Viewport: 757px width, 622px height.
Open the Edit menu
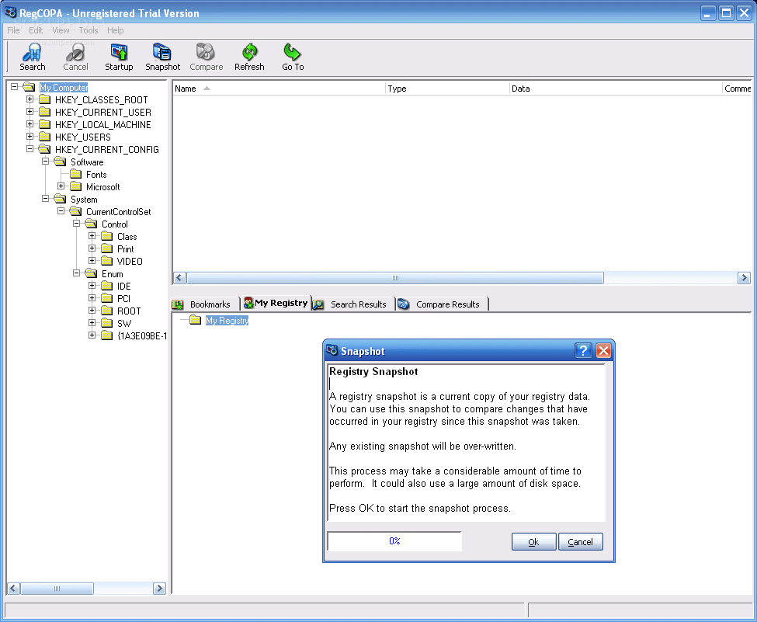click(x=36, y=30)
